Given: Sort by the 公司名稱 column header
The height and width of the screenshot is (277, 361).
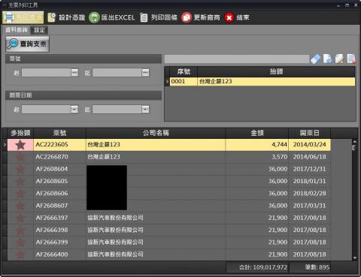Looking at the screenshot, I should click(156, 133).
